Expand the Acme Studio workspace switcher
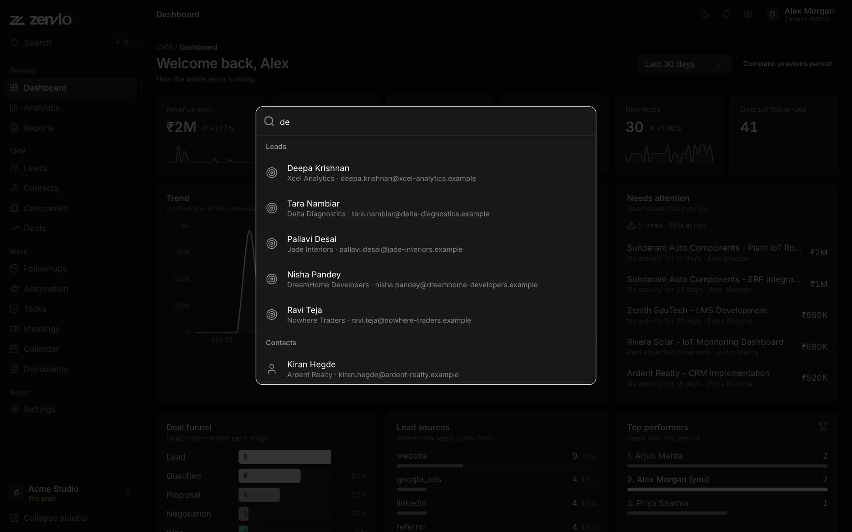This screenshot has height=532, width=852. click(71, 493)
